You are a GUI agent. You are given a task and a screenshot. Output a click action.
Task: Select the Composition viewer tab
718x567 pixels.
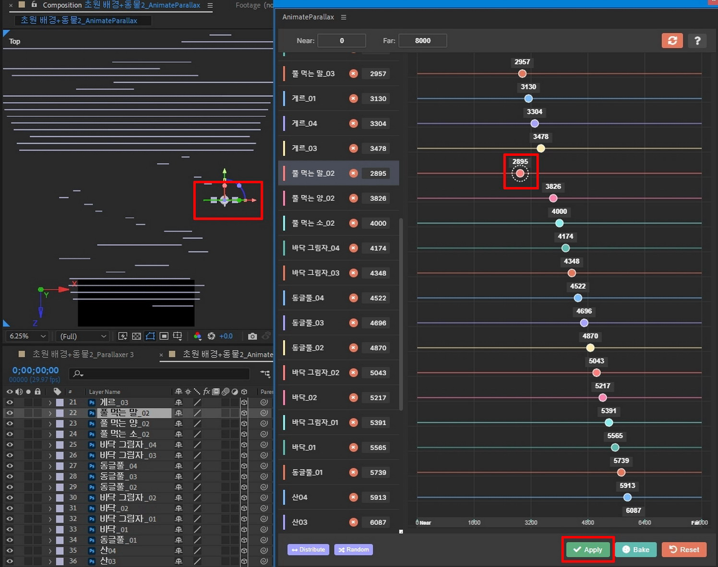coord(121,5)
